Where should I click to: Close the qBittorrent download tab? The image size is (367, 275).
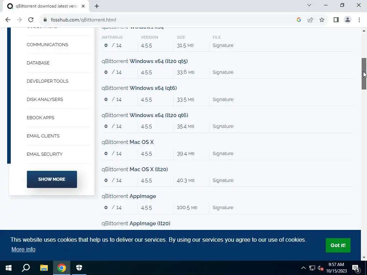click(x=83, y=6)
